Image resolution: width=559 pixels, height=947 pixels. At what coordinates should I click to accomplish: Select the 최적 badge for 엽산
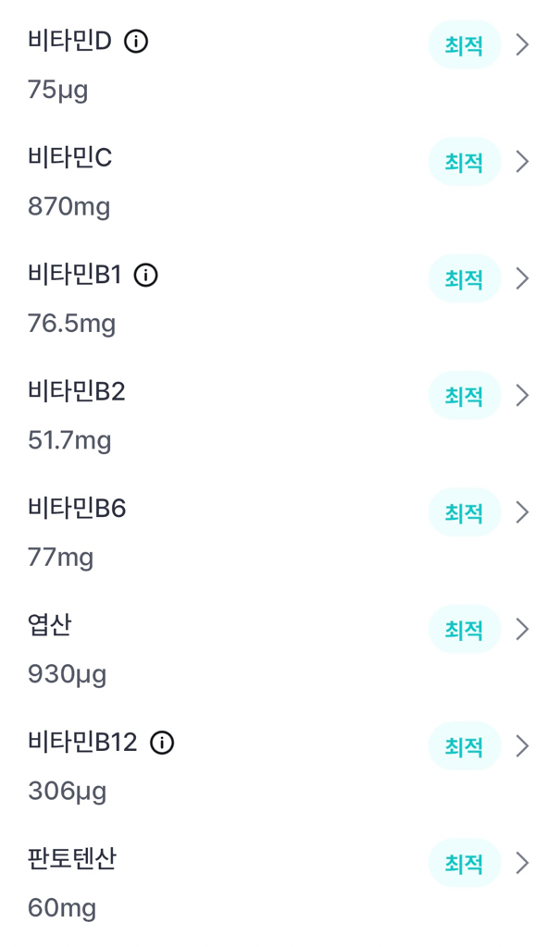click(x=464, y=630)
